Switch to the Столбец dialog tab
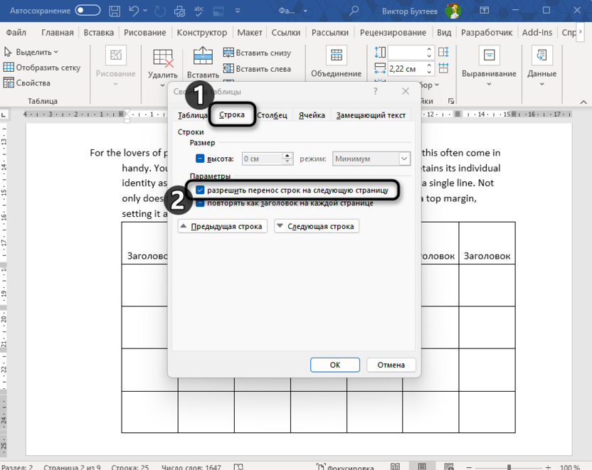 (x=273, y=115)
